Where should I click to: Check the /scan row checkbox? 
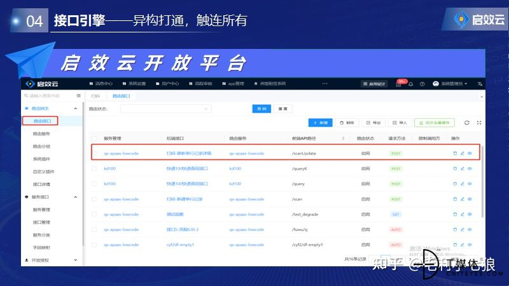tap(94, 199)
